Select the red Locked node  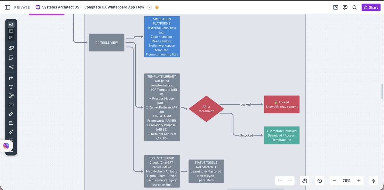(282, 104)
